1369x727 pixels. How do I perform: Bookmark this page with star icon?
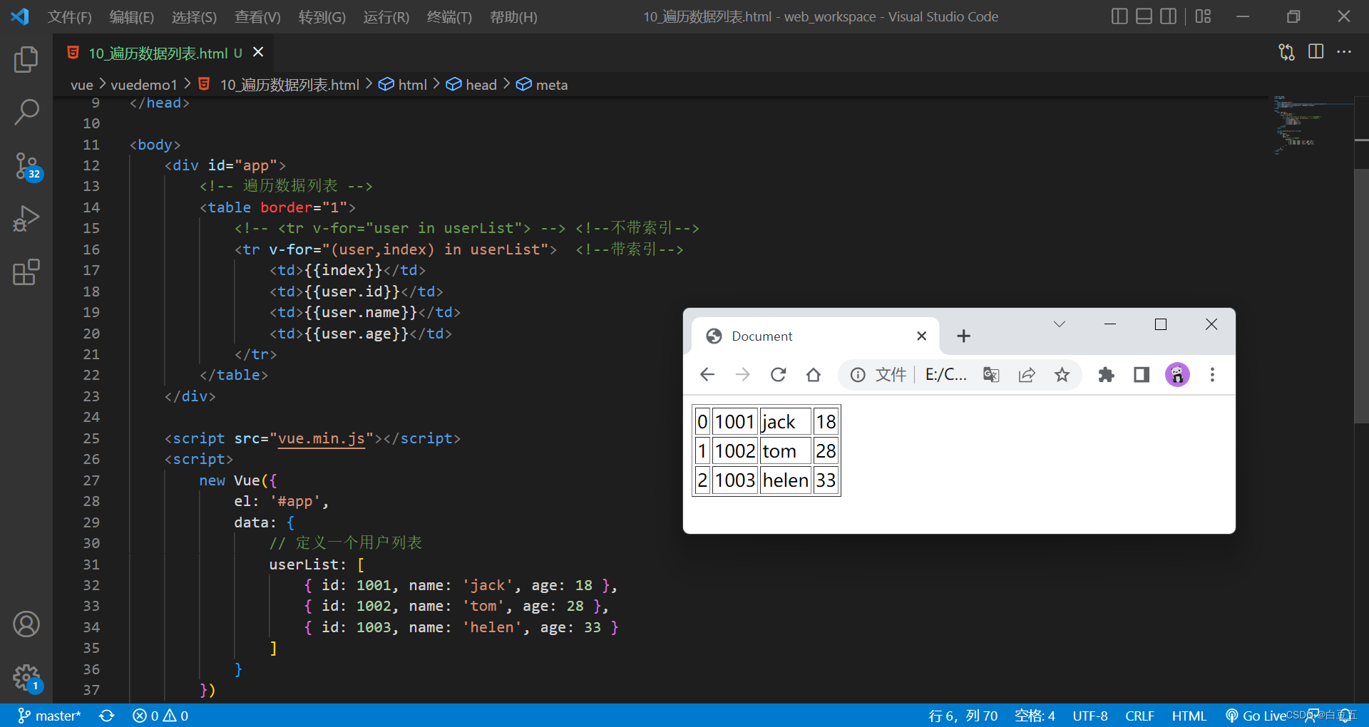1062,375
